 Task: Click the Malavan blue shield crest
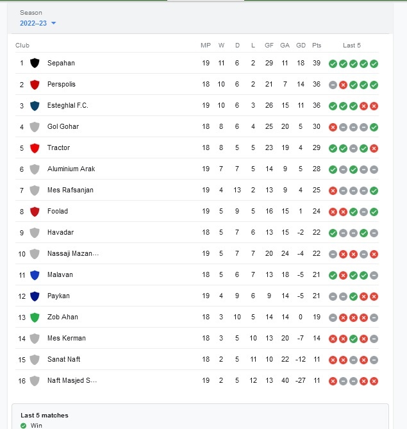35,274
